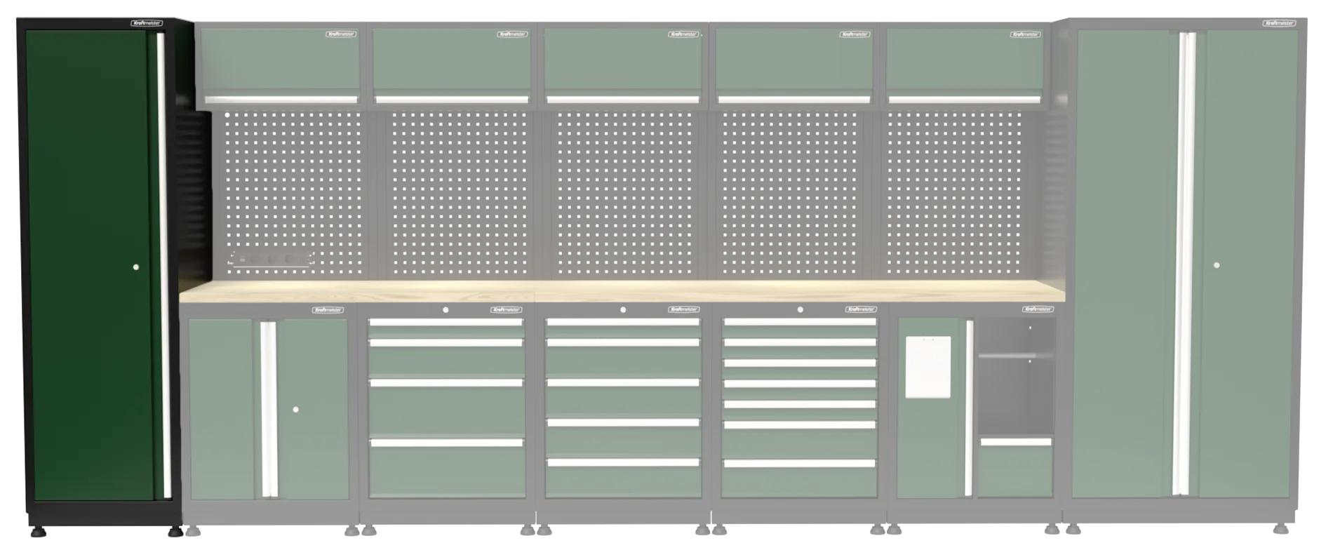This screenshot has width=1326, height=550.
Task: Click the lock on right tall double-door cabinet
Action: click(x=1217, y=265)
